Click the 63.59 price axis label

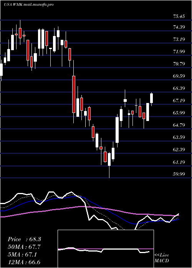pyautogui.click(x=179, y=137)
